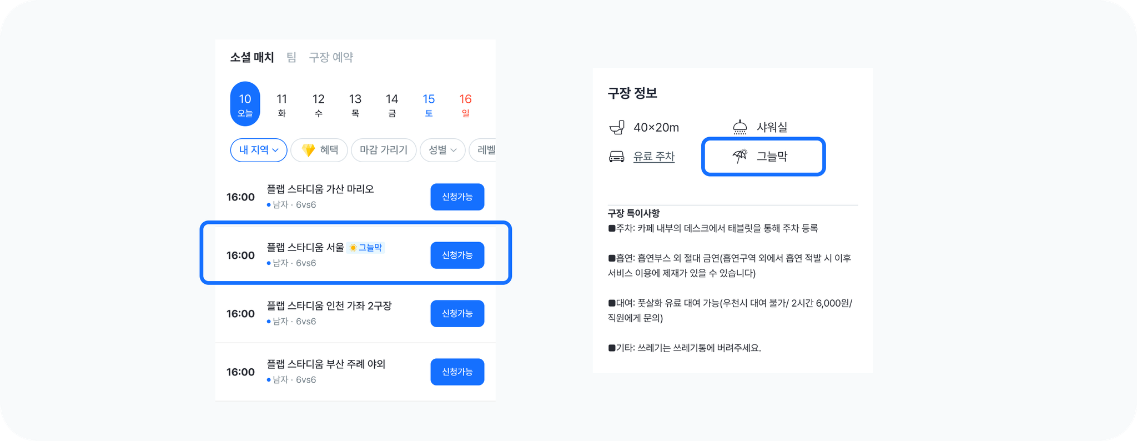
Task: Open the partially visible 레벨 filter
Action: pos(483,150)
